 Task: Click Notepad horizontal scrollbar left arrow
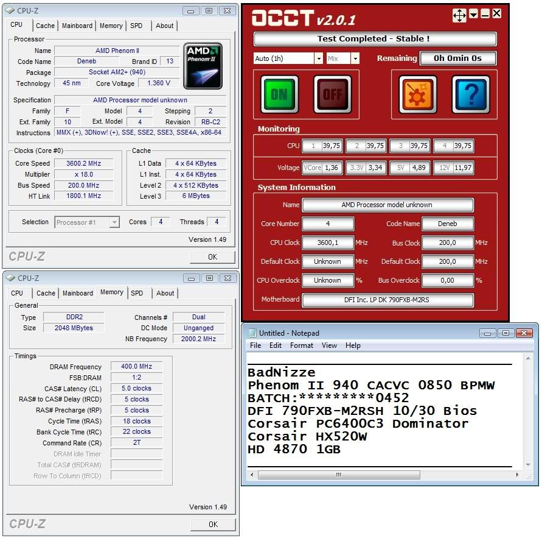click(252, 475)
